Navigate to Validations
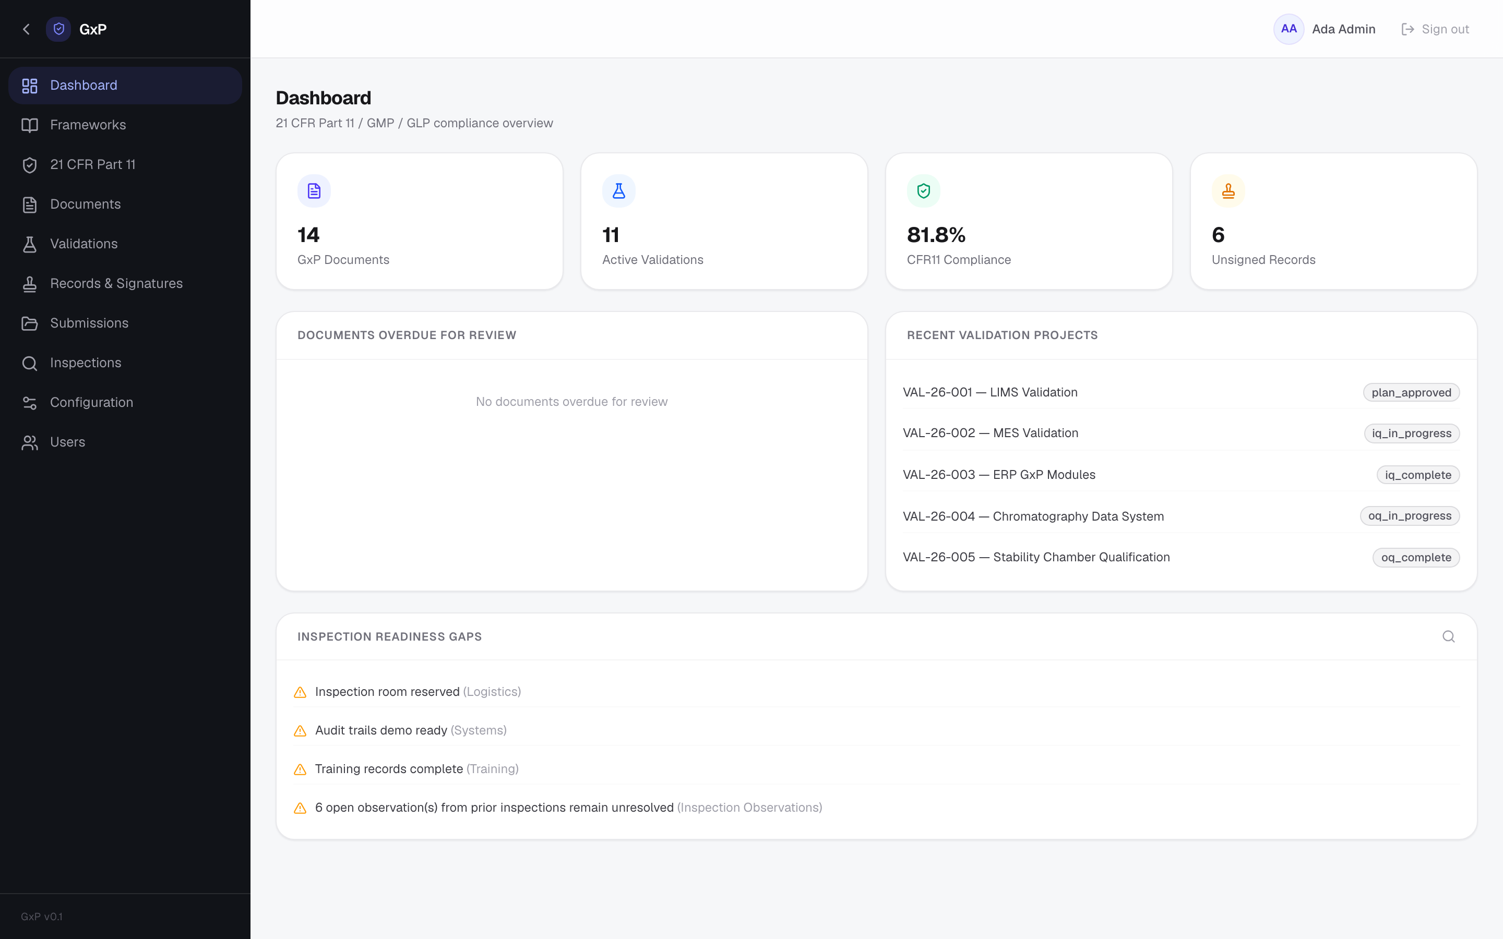 [x=125, y=245]
